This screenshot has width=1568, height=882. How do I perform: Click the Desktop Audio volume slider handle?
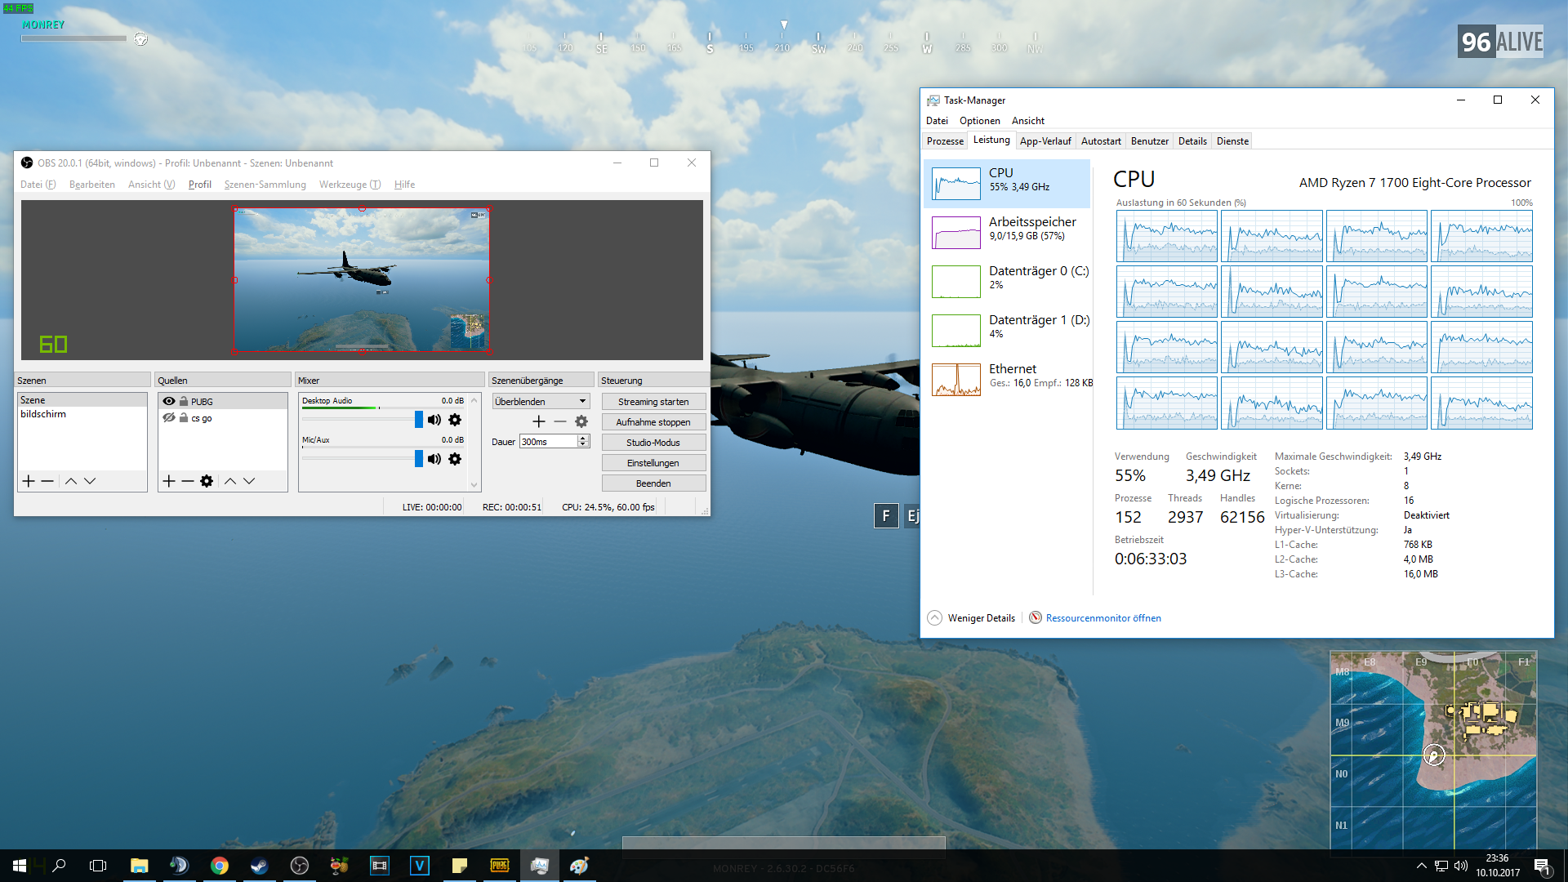tap(419, 420)
